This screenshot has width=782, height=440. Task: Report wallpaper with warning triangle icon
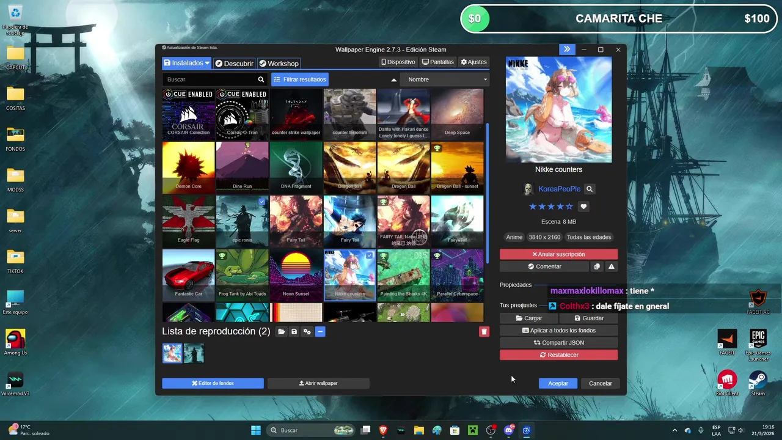pos(612,266)
